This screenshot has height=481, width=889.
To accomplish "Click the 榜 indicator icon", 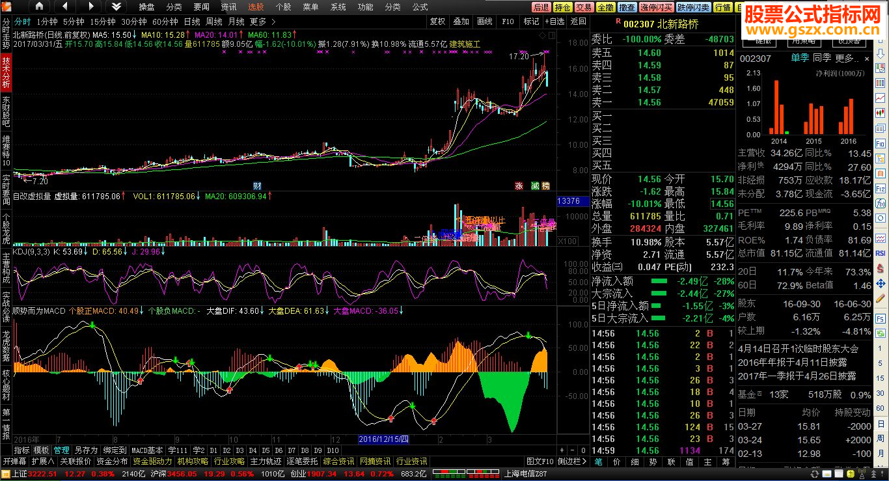I will pos(545,186).
